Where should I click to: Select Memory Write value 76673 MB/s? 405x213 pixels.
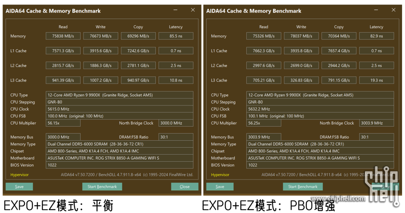101,36
